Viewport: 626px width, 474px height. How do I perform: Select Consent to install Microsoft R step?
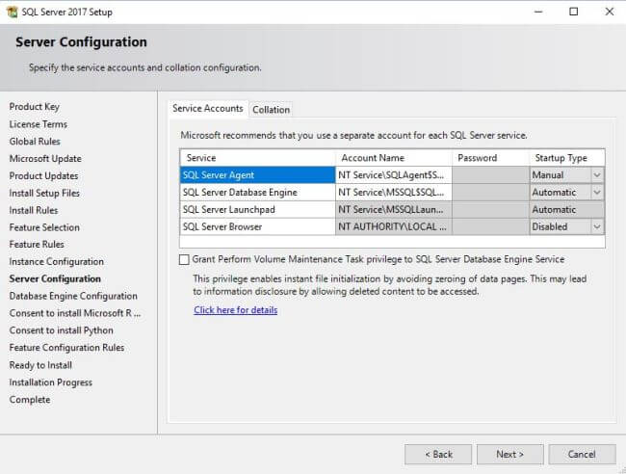[x=75, y=313]
